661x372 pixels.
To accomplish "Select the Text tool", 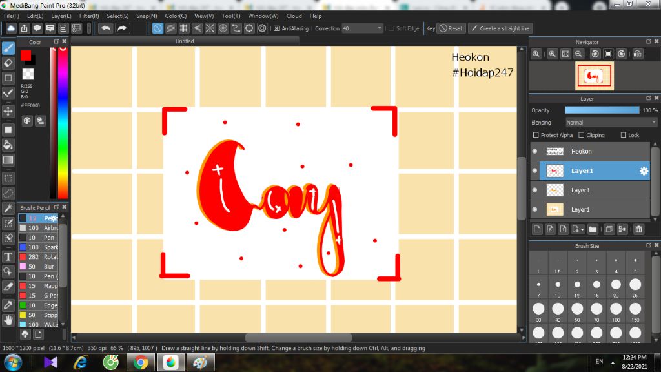I will tap(8, 256).
